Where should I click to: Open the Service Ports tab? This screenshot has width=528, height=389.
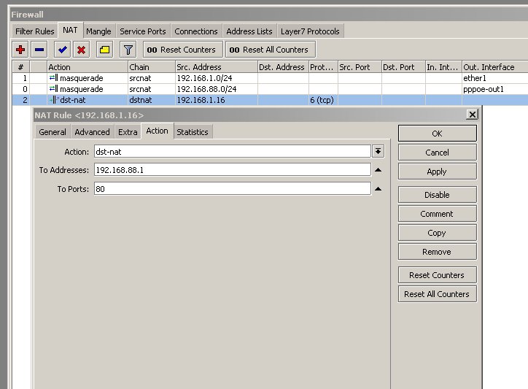(143, 31)
